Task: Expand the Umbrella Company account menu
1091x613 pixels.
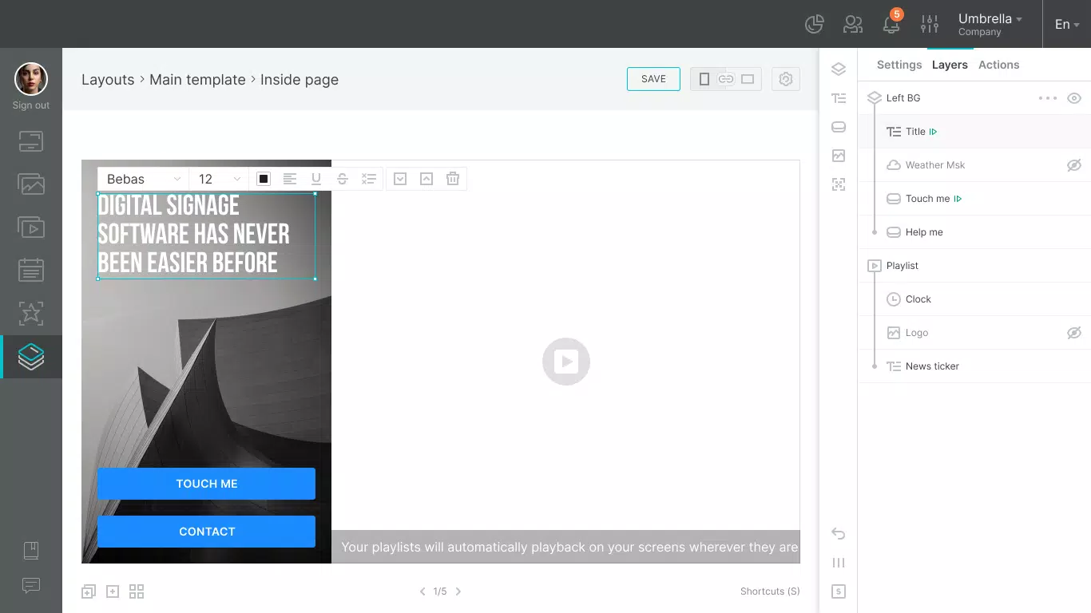Action: point(990,24)
